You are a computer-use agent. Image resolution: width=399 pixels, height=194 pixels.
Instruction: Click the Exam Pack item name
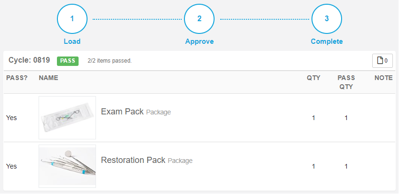click(122, 112)
